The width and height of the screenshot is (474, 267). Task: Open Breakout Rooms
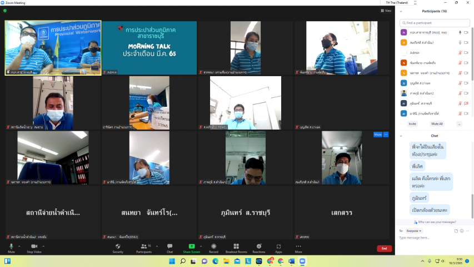pos(236,248)
